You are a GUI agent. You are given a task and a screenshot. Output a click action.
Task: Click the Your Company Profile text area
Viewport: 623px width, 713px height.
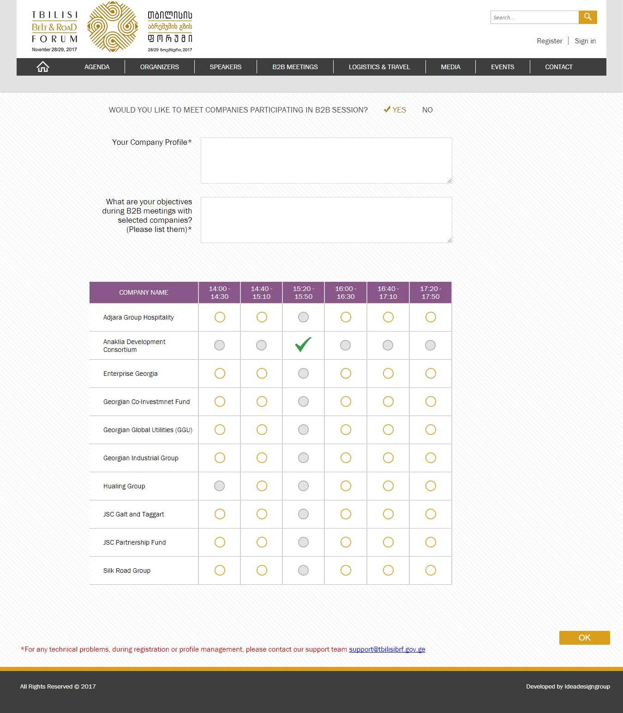point(326,160)
